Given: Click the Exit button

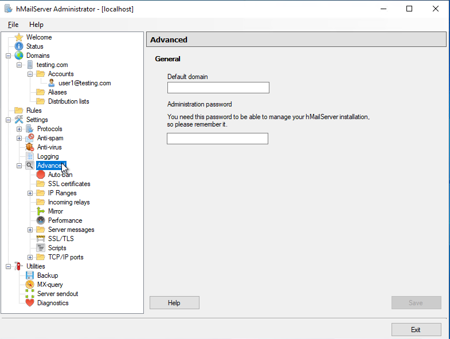Looking at the screenshot, I should click(x=416, y=329).
